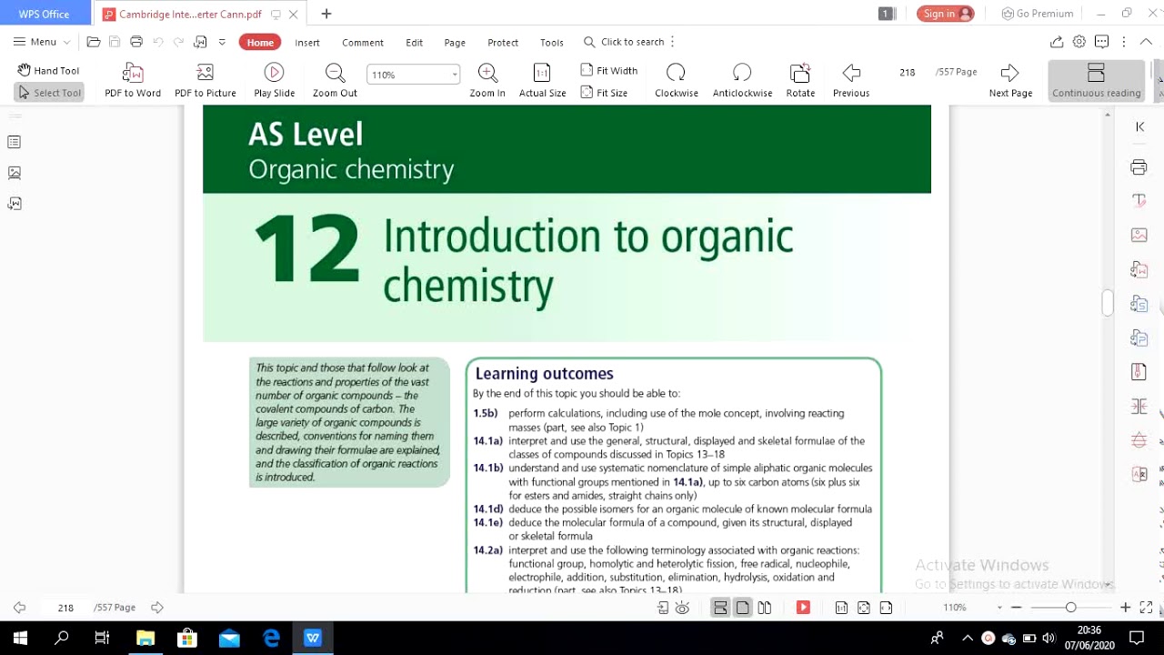Viewport: 1164px width, 655px height.
Task: Open status bar zoom percentage dropdown
Action: coord(999,608)
